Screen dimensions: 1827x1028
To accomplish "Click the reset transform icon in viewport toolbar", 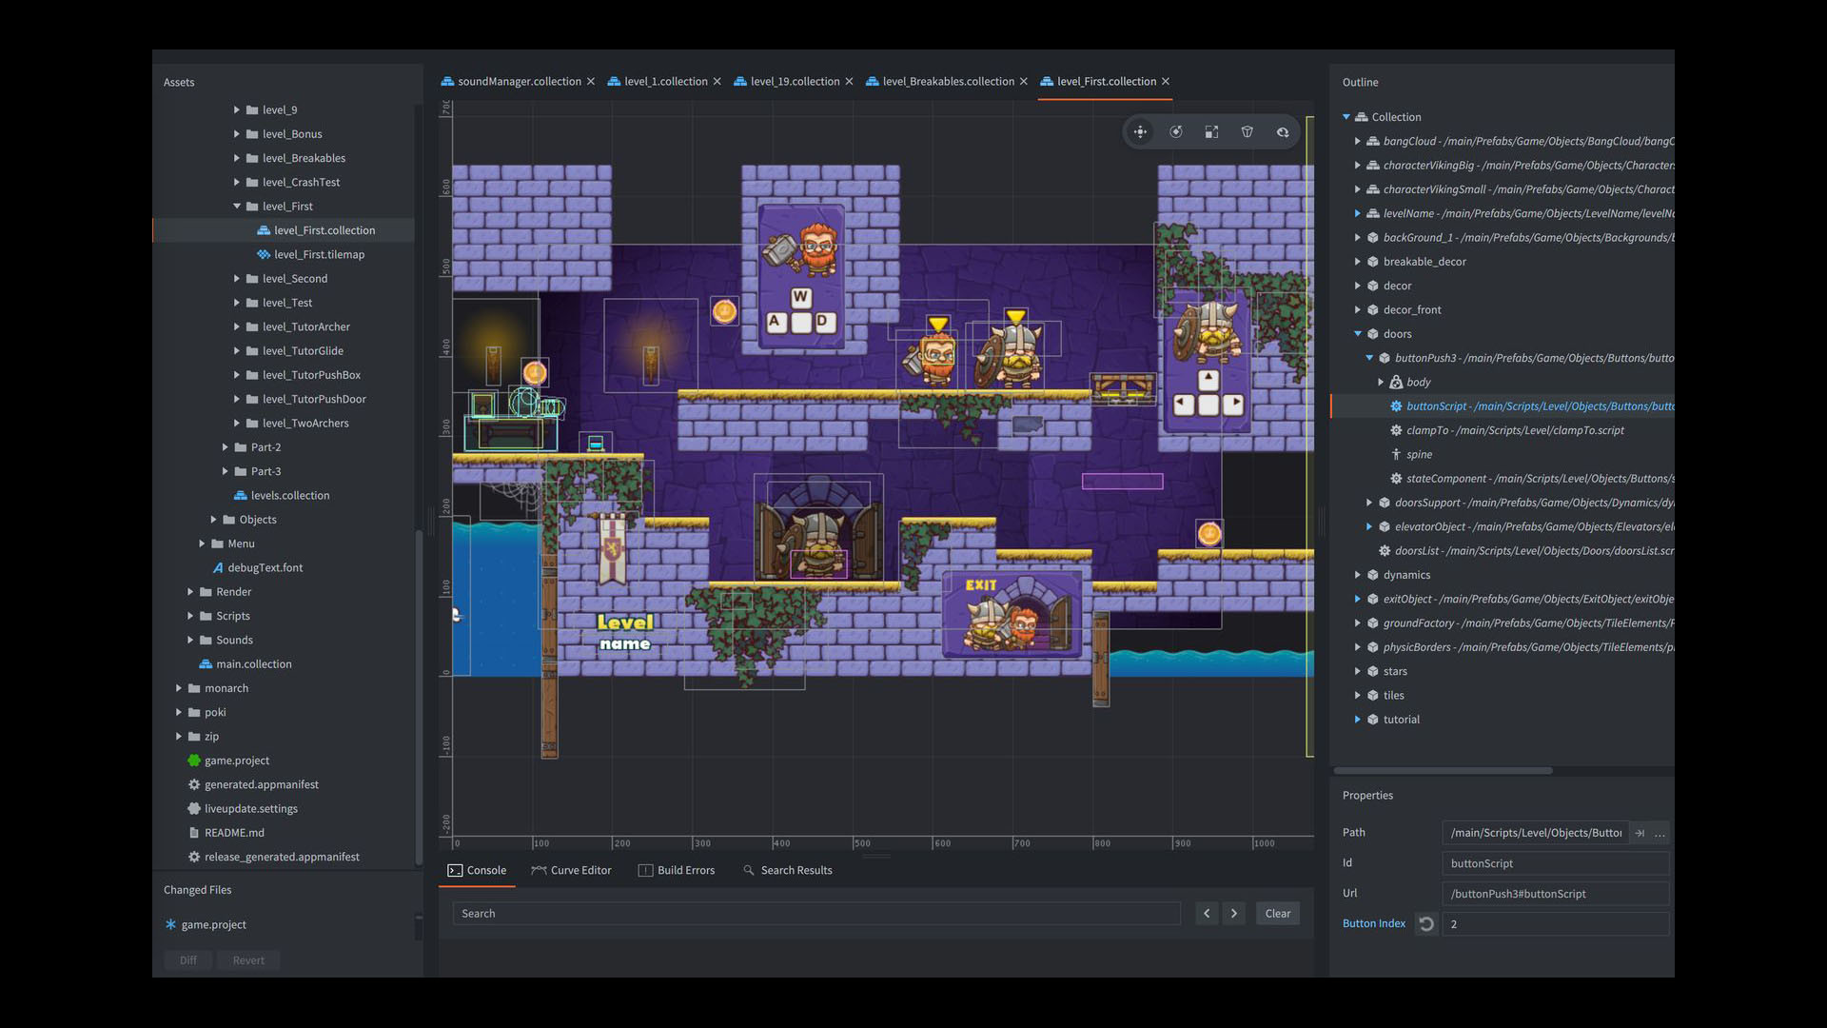I will click(1281, 131).
